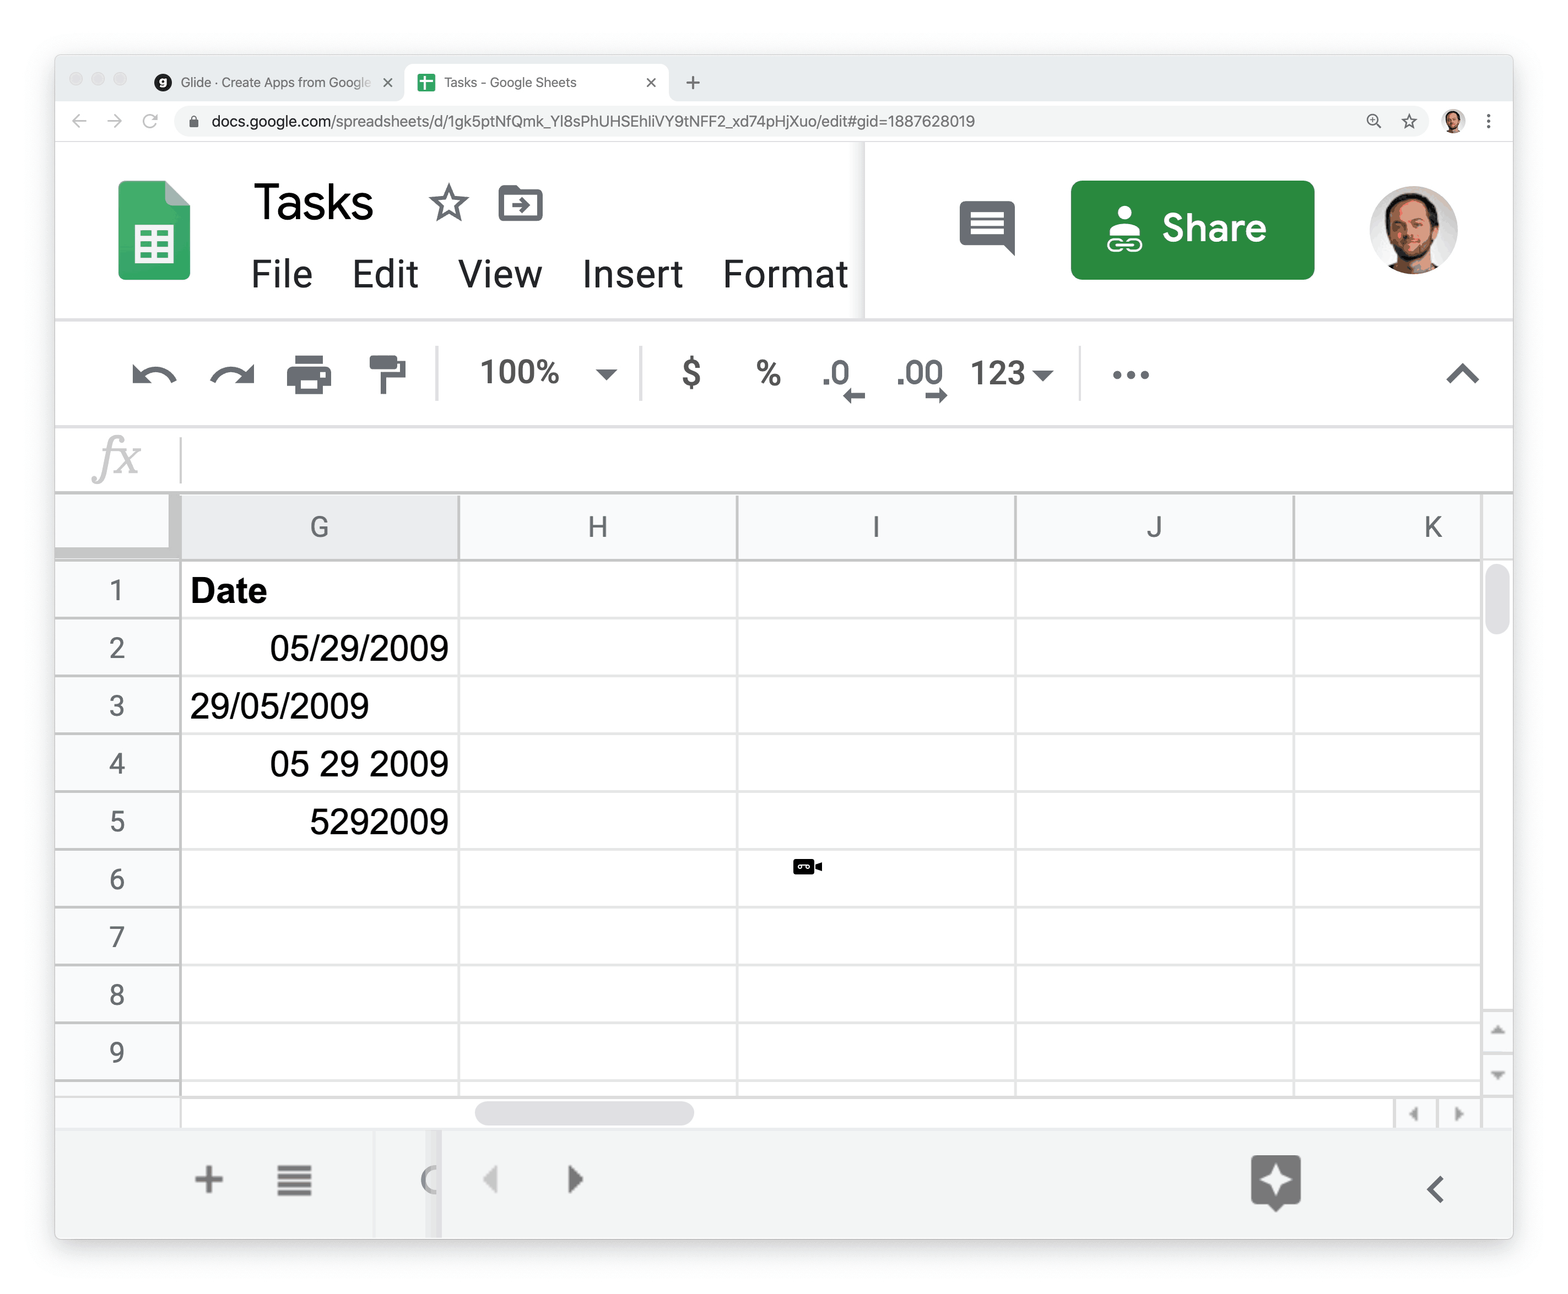1568x1294 pixels.
Task: Select cell G3 containing 29/05/2009
Action: click(319, 706)
